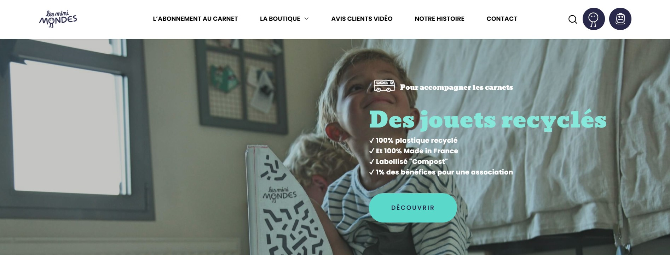This screenshot has width=670, height=255.
Task: Open Notre Histoire page
Action: [439, 19]
